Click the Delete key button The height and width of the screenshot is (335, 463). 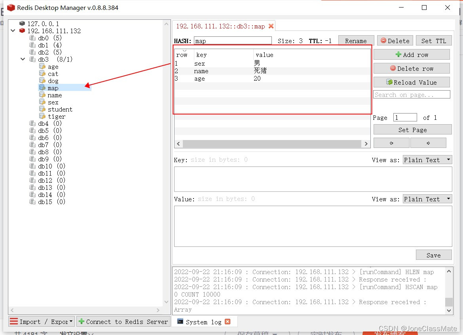395,41
